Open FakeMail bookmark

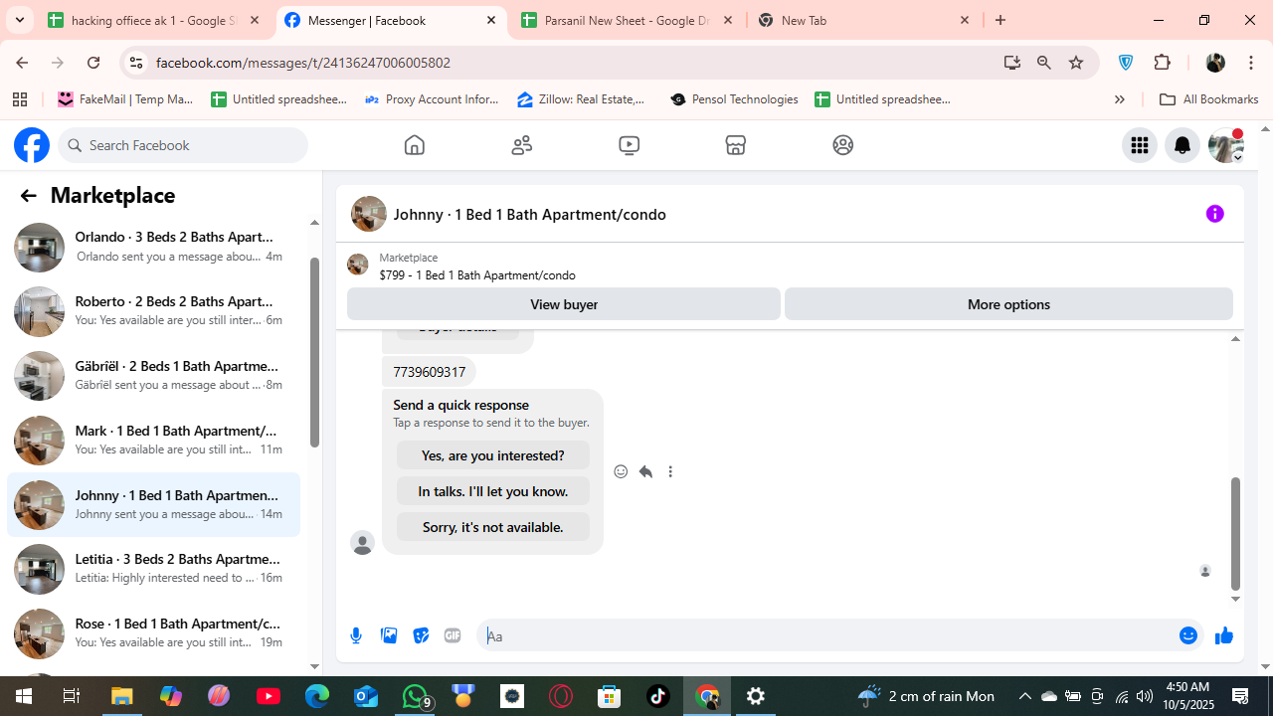click(125, 99)
